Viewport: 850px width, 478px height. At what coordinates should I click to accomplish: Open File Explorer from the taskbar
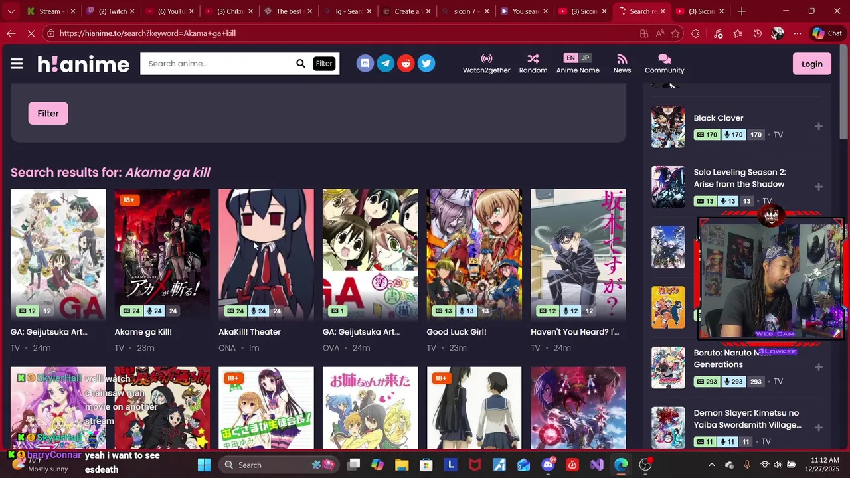coord(402,465)
